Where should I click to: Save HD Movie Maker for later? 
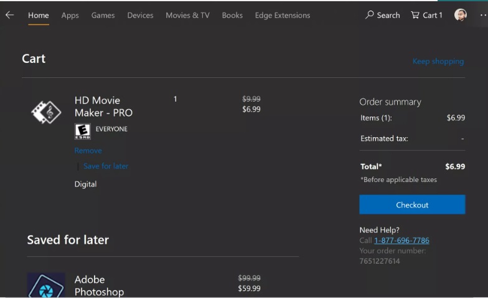(106, 166)
